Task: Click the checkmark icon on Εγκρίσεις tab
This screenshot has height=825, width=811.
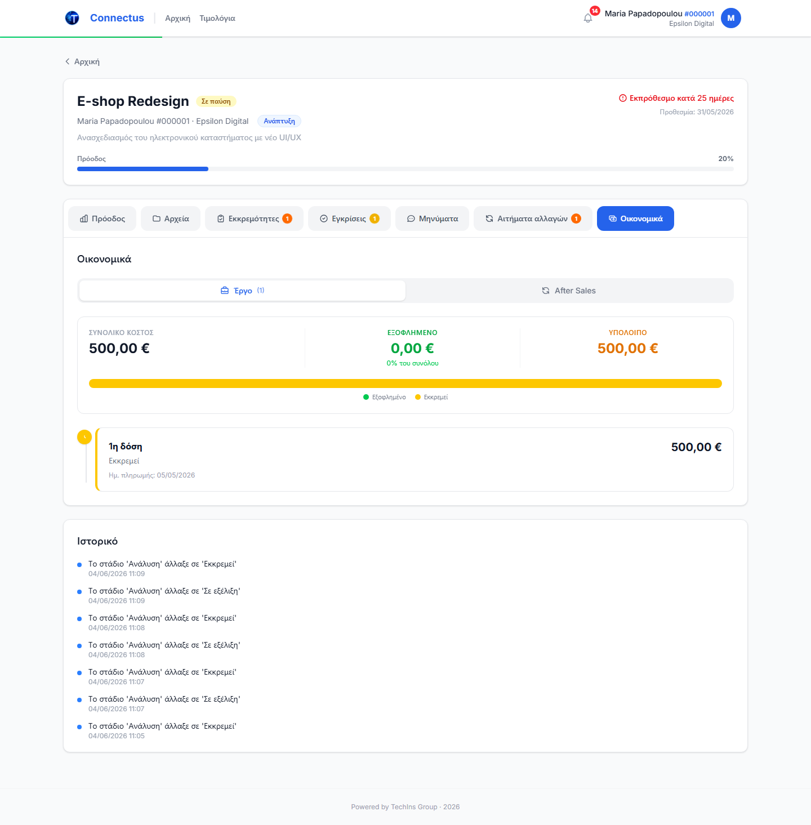Action: click(x=324, y=218)
